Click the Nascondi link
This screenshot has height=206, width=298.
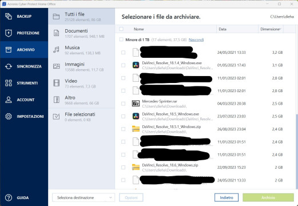click(x=196, y=39)
